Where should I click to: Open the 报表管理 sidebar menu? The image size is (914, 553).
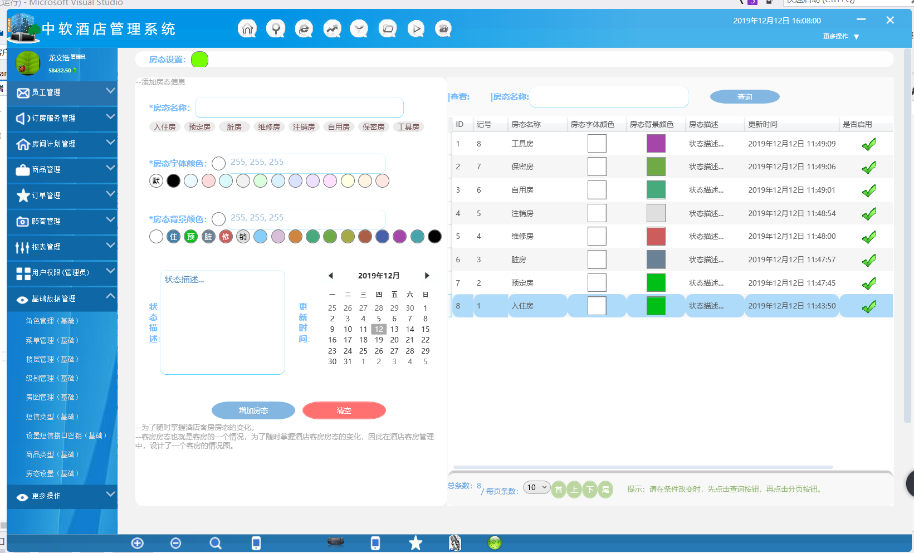click(x=62, y=247)
